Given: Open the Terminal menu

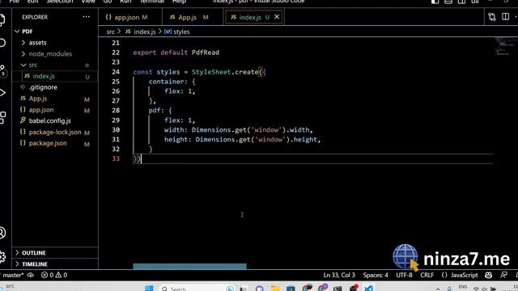Looking at the screenshot, I should coord(152,2).
